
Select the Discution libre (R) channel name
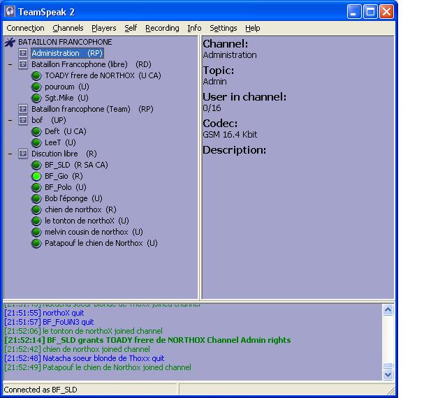click(64, 154)
